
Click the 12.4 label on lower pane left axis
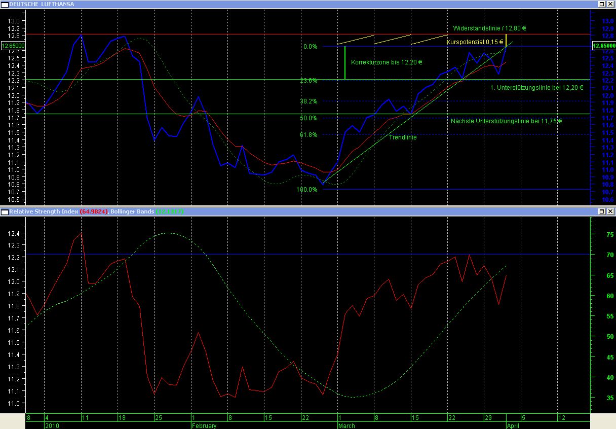pos(15,233)
